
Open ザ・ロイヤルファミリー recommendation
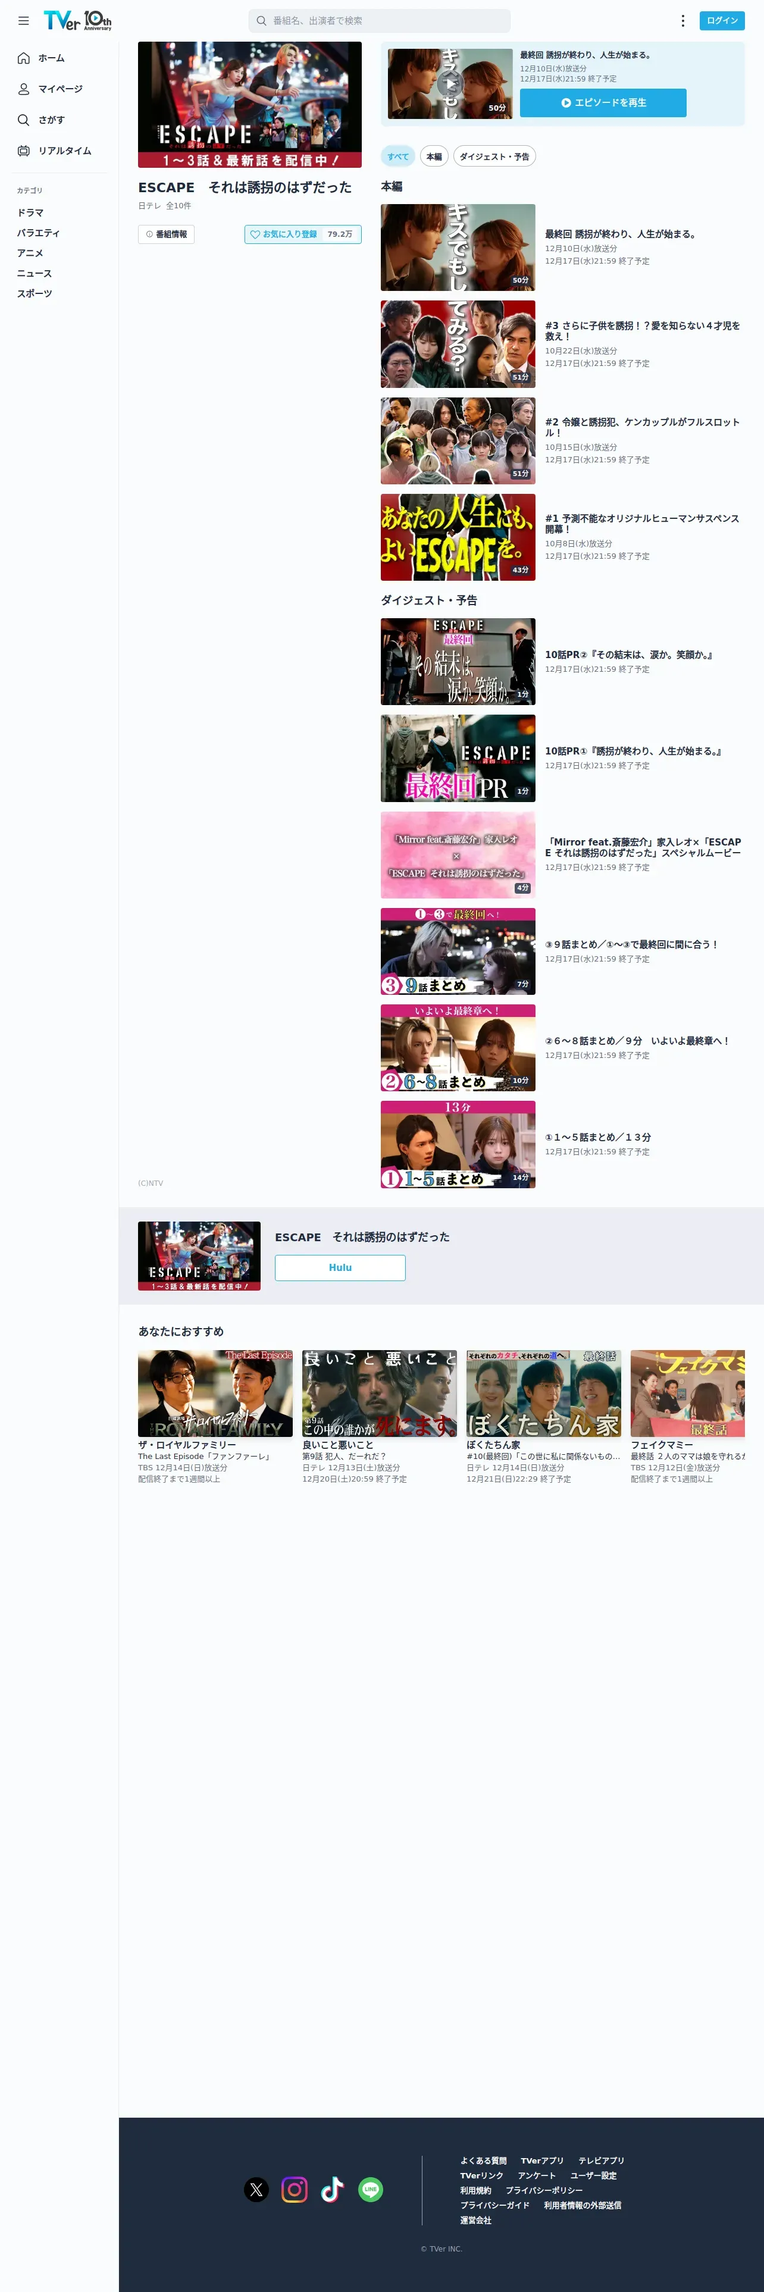[215, 1417]
